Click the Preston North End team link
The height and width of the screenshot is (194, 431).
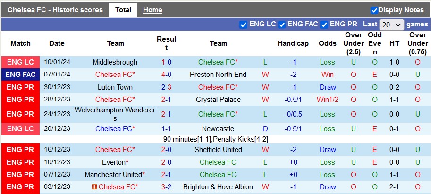coord(218,75)
